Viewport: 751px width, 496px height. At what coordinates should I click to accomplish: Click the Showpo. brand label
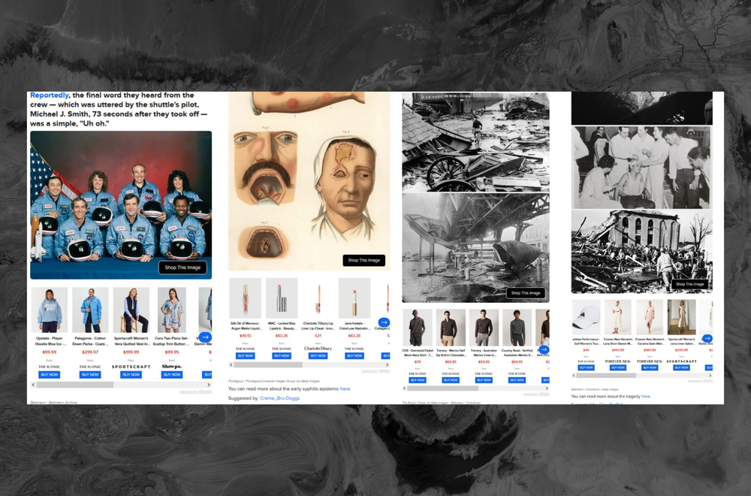[171, 367]
